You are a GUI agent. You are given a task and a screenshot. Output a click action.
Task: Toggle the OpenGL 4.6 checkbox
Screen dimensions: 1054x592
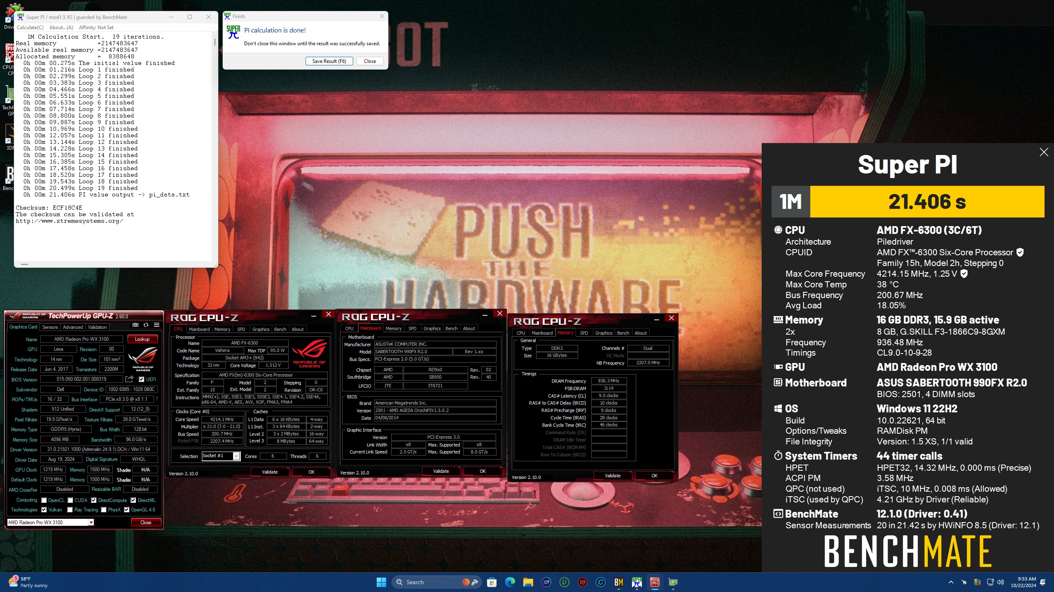coord(127,510)
